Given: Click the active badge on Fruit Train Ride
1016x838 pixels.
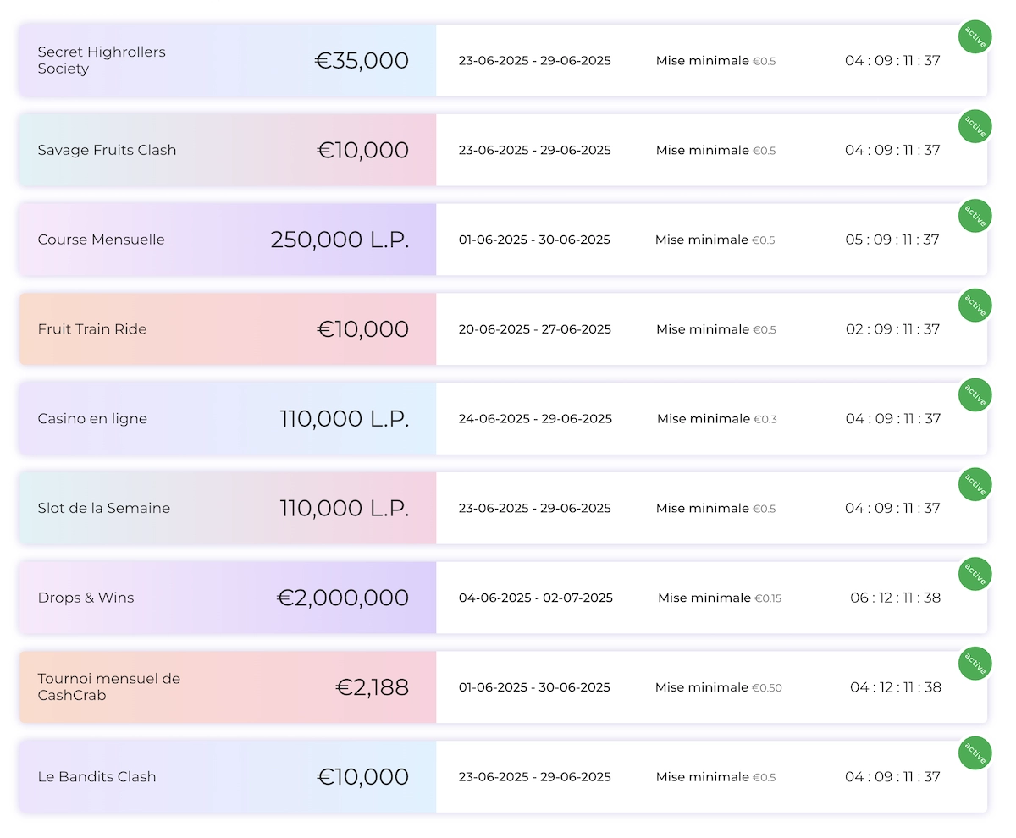Looking at the screenshot, I should tap(975, 306).
